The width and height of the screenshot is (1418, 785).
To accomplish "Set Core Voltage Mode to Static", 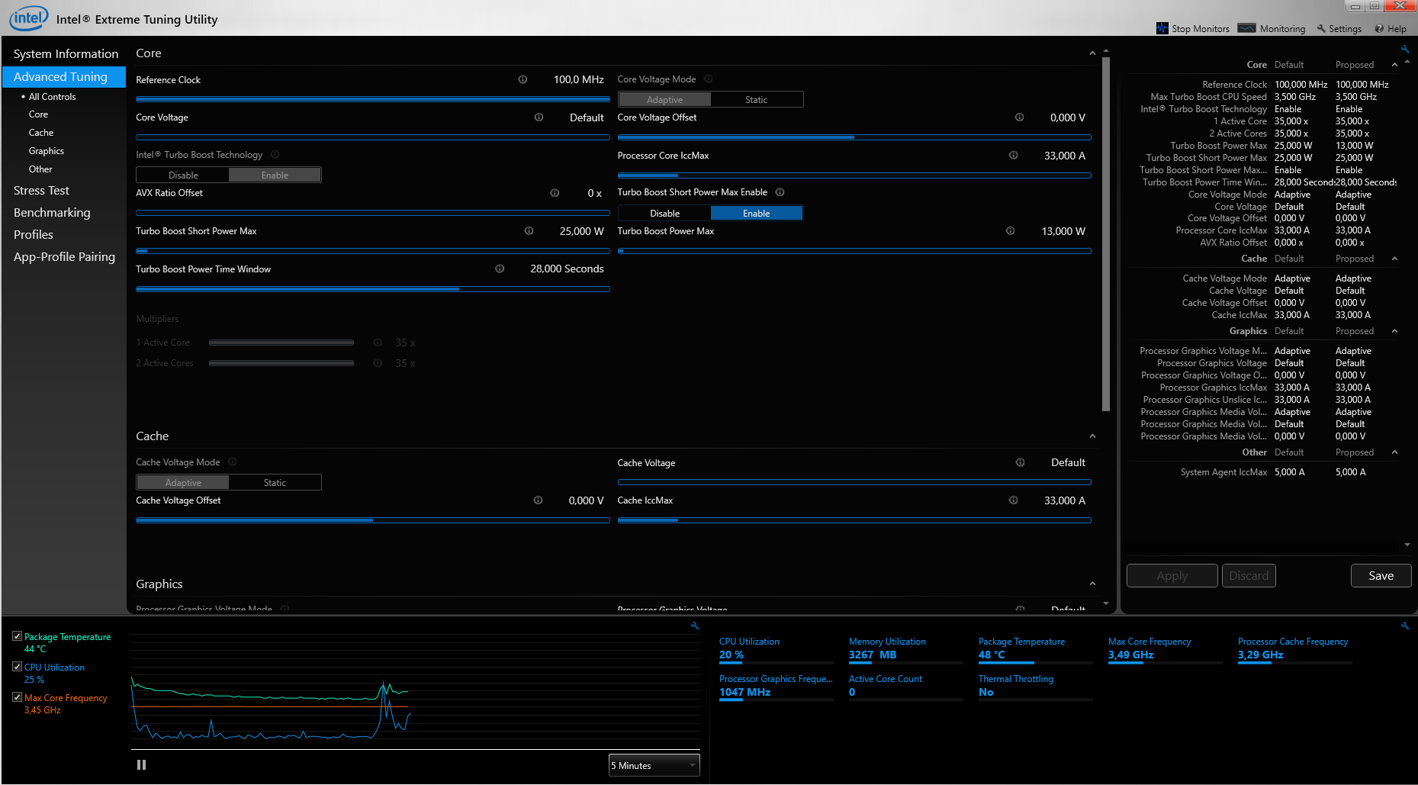I will (757, 100).
